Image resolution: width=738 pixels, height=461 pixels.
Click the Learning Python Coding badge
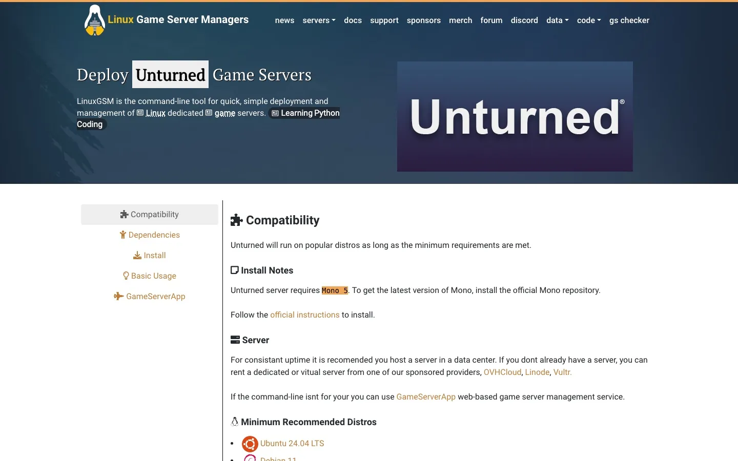tap(305, 113)
